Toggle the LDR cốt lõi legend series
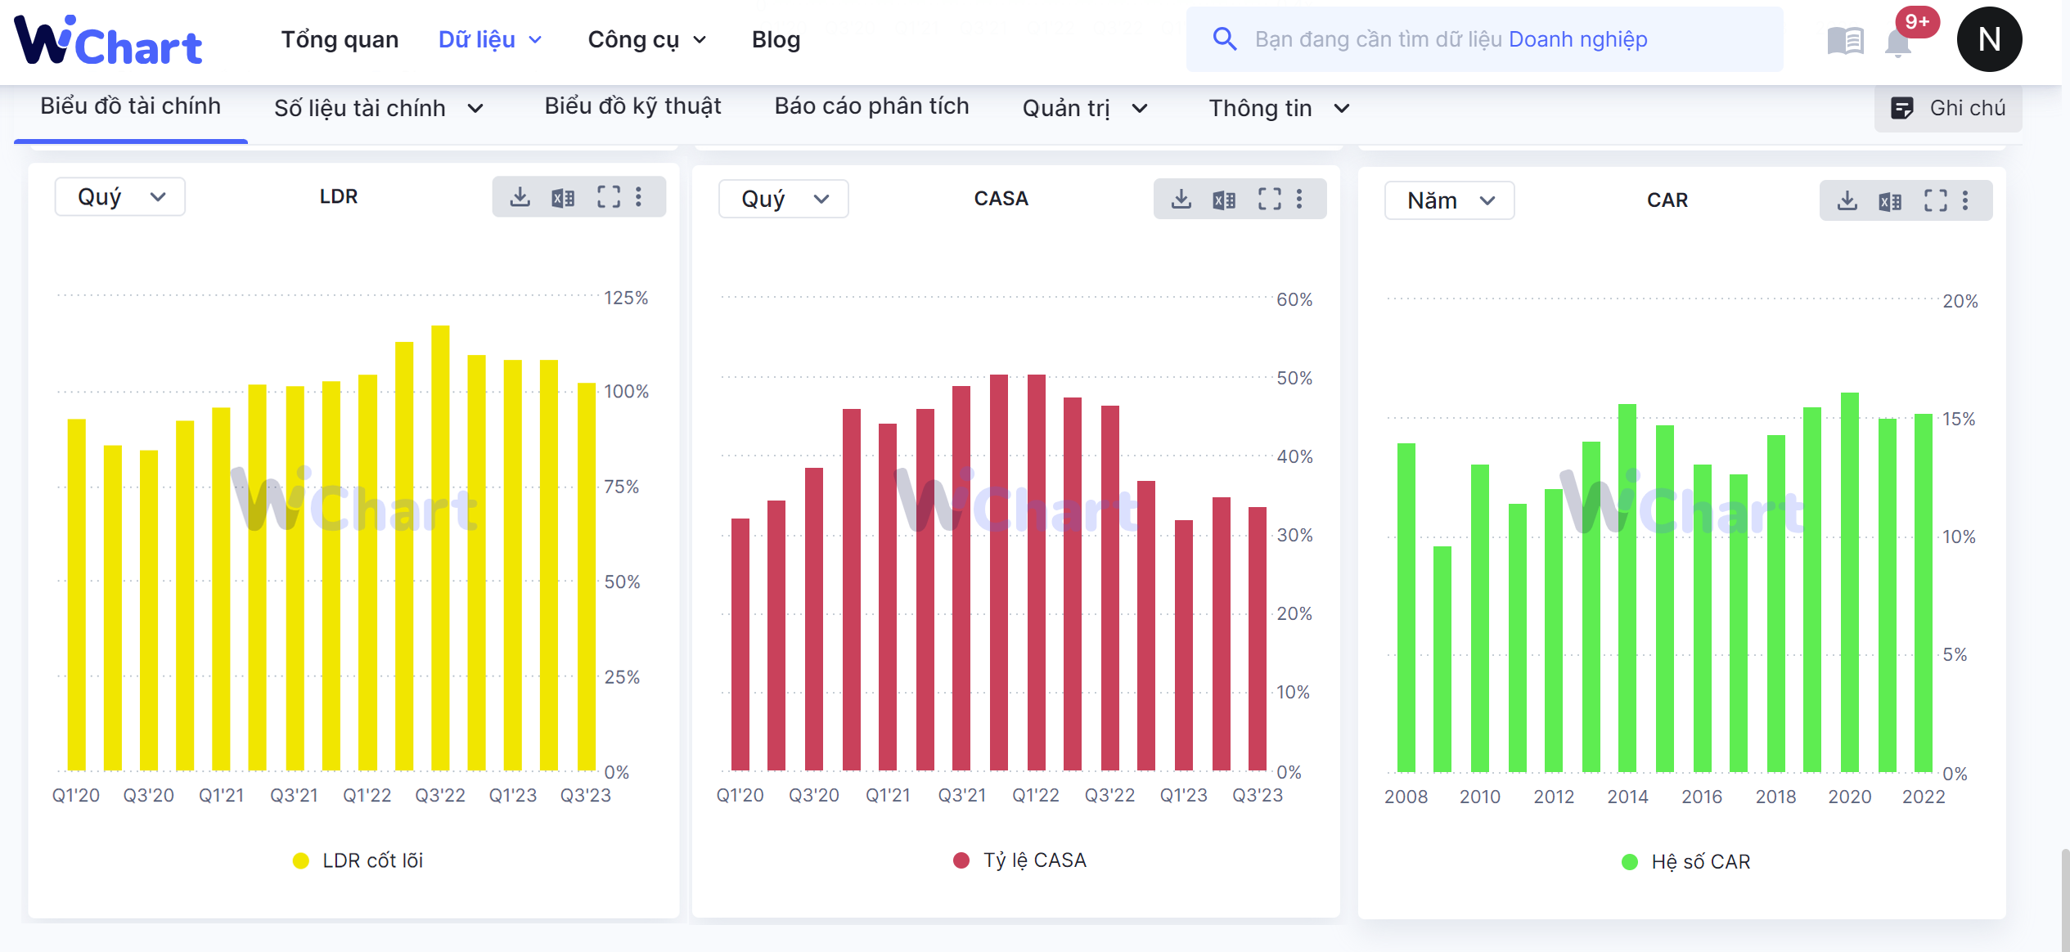Image resolution: width=2070 pixels, height=952 pixels. [x=358, y=860]
